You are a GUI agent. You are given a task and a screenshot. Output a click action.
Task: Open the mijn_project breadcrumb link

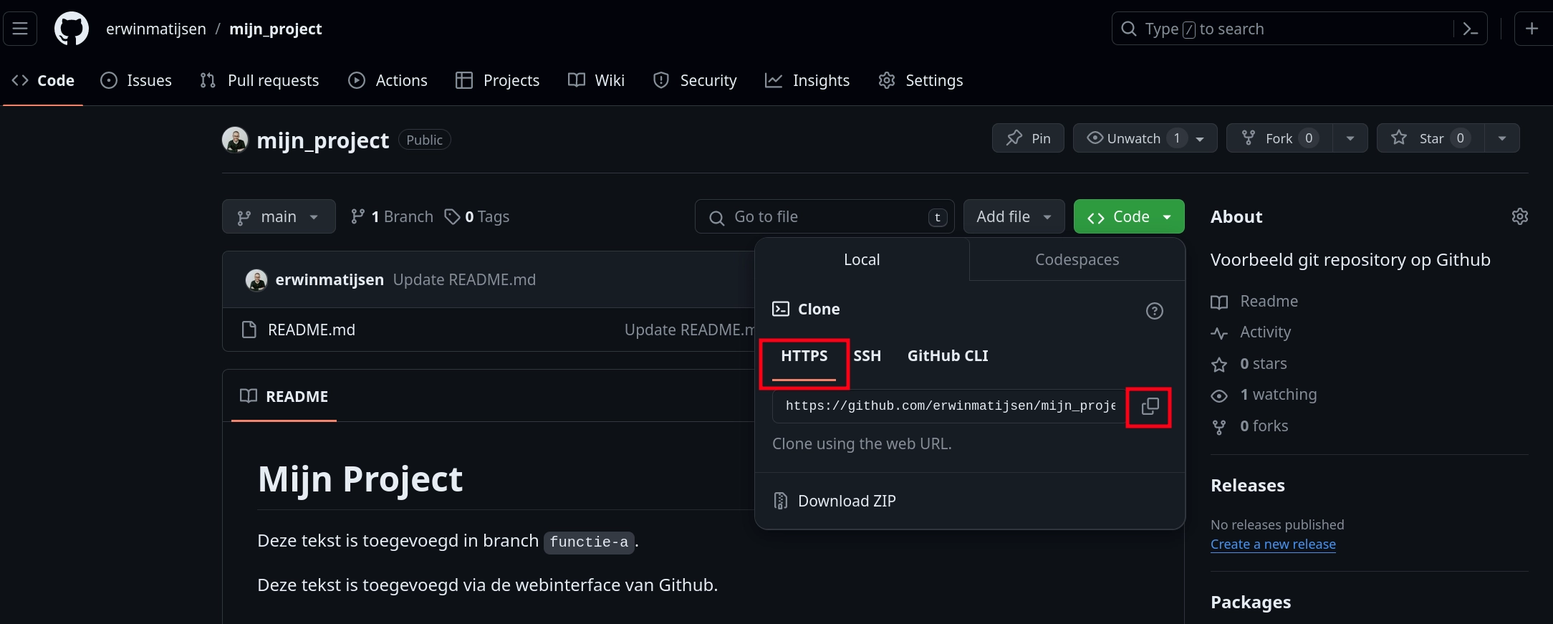275,29
